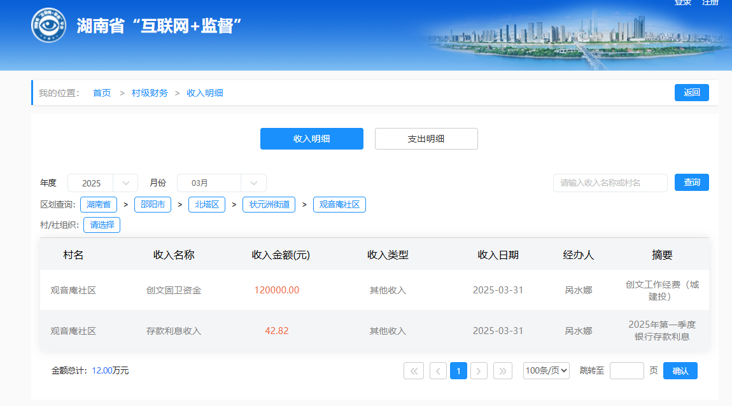Image resolution: width=732 pixels, height=406 pixels.
Task: Go to the first page with double-left arrow
Action: [414, 371]
